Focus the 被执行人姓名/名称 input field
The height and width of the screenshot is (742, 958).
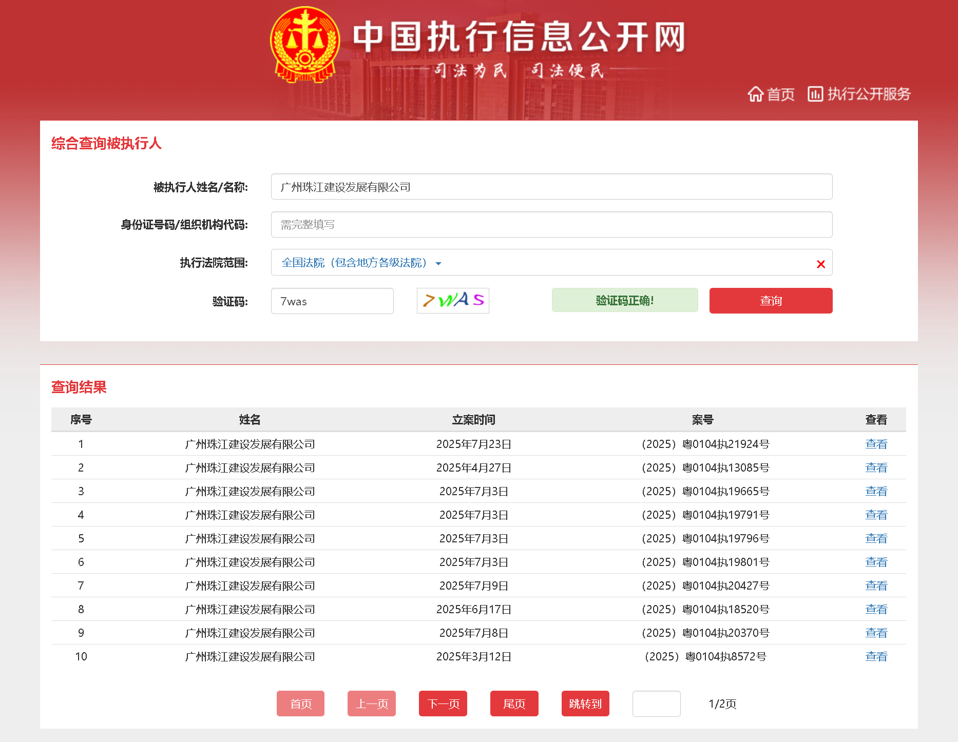(x=551, y=187)
